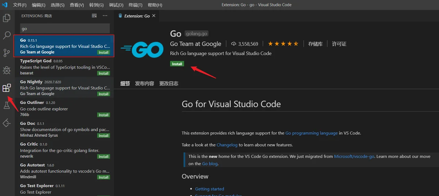Install the Go Nightly extension

click(x=104, y=94)
